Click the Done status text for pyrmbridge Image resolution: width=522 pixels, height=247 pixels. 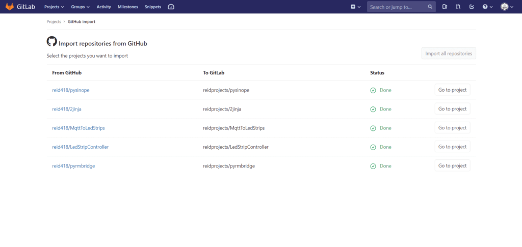(385, 166)
